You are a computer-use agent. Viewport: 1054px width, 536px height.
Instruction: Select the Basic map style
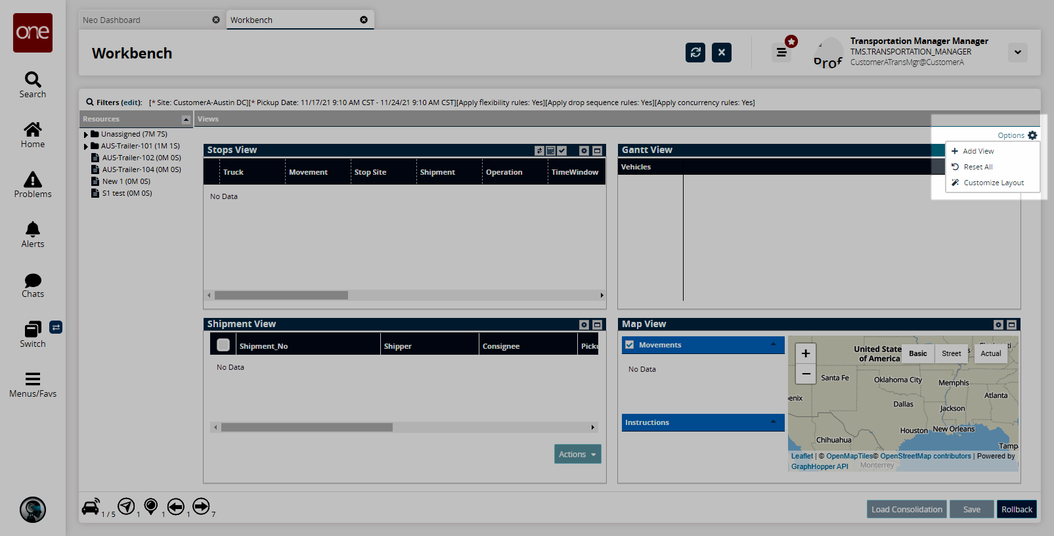918,353
